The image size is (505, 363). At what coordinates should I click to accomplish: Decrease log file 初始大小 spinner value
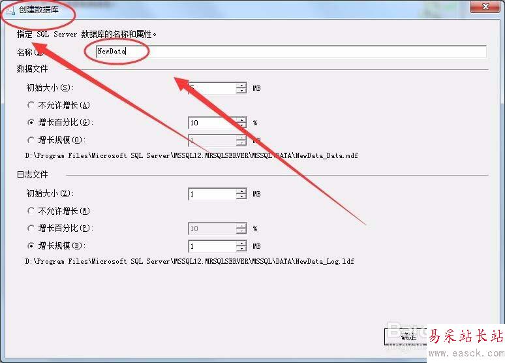241,197
